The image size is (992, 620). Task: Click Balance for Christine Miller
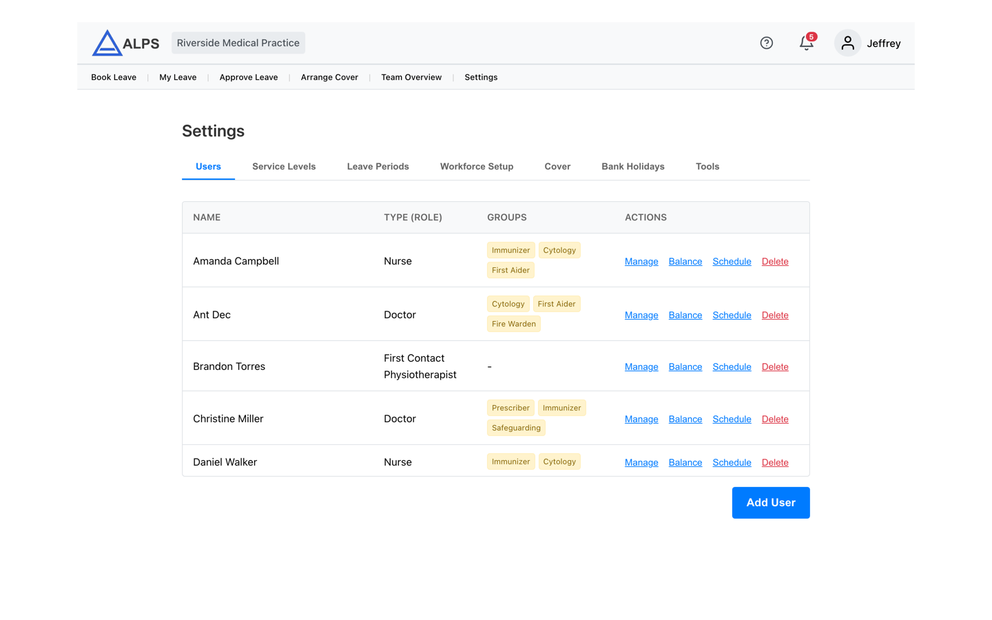(685, 419)
